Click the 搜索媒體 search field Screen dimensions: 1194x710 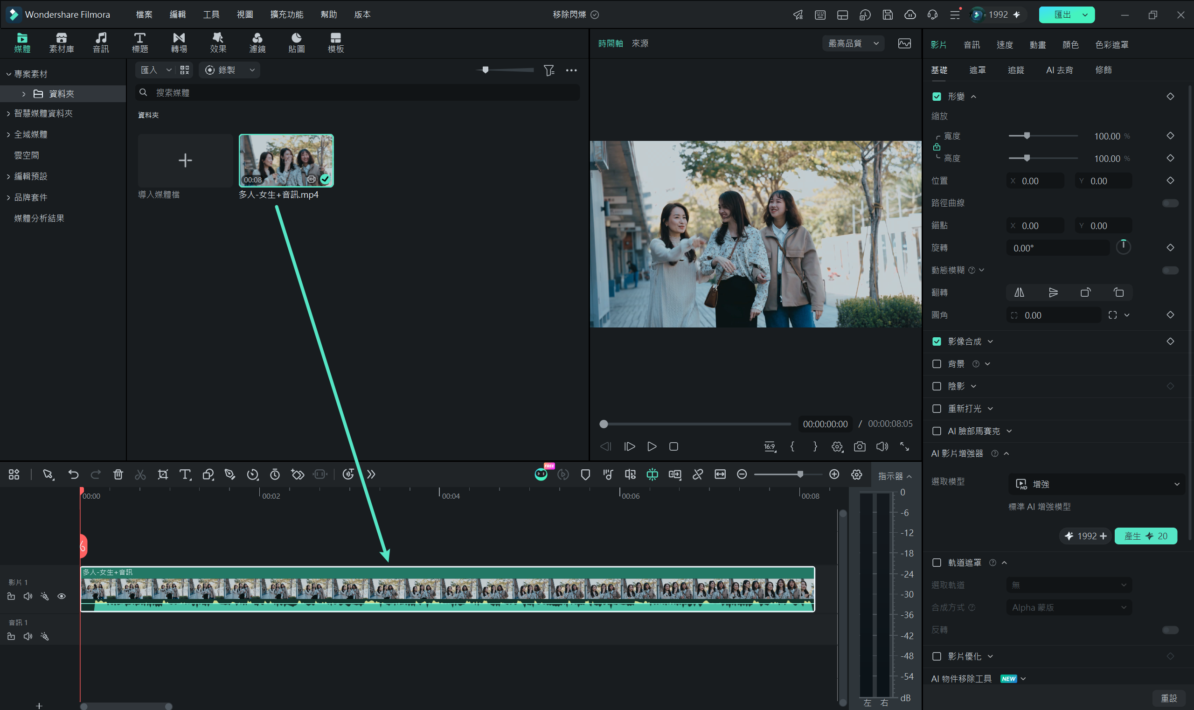[x=357, y=93]
